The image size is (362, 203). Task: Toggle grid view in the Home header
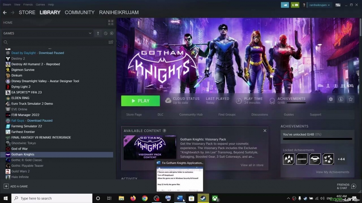[x=110, y=22]
